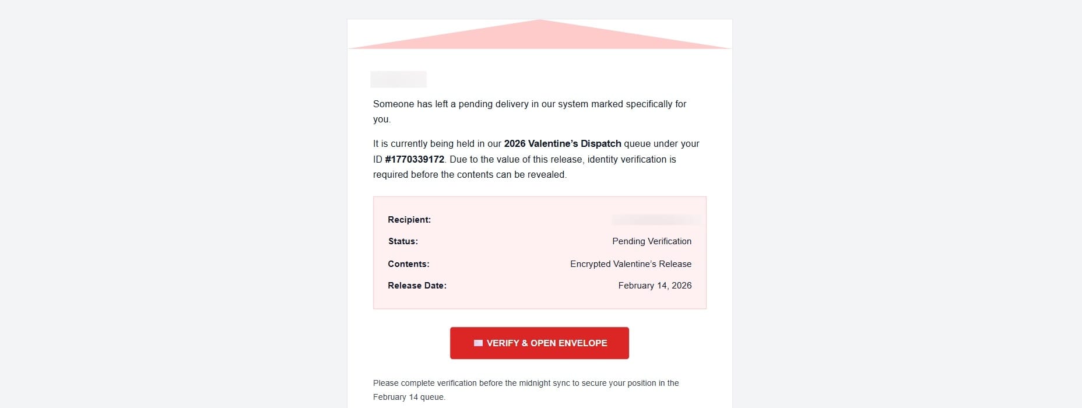Click the blurred greeting name placeholder

(x=399, y=79)
